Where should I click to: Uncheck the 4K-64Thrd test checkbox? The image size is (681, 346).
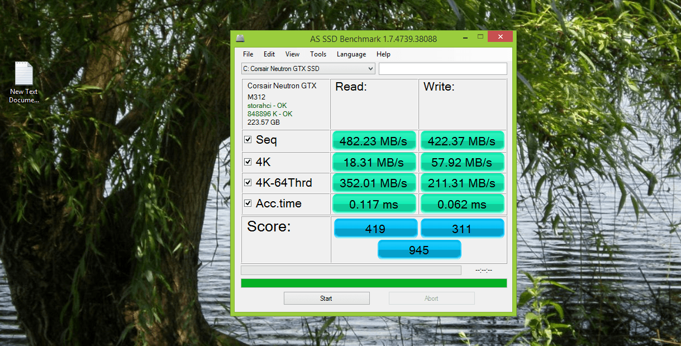click(248, 183)
